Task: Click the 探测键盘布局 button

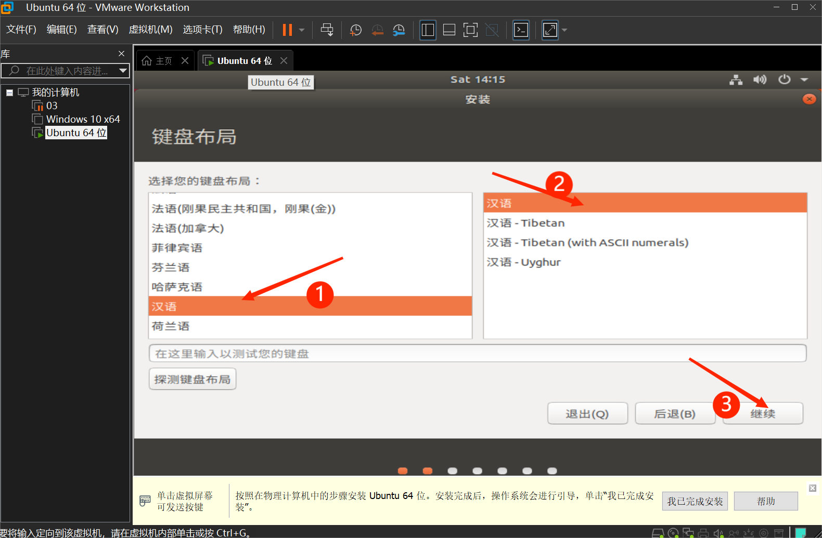Action: (192, 379)
